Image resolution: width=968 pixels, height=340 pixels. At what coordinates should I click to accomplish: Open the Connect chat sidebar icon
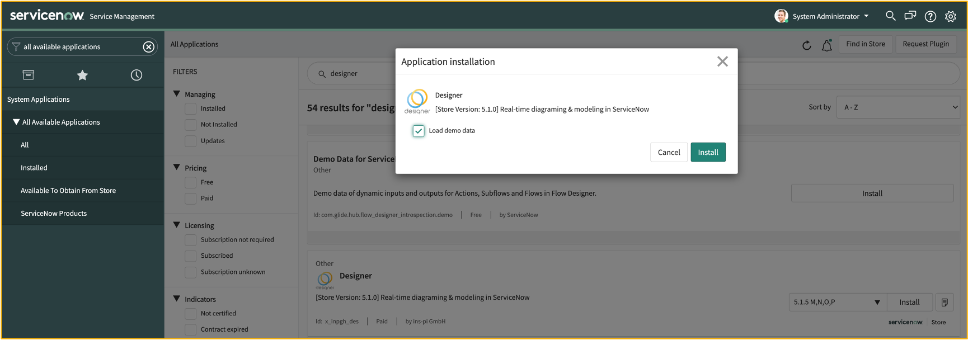(910, 16)
